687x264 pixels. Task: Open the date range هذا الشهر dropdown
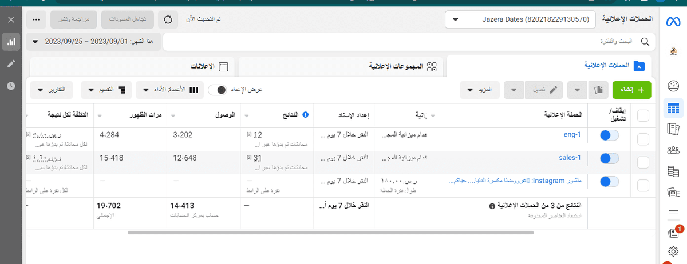(x=94, y=42)
